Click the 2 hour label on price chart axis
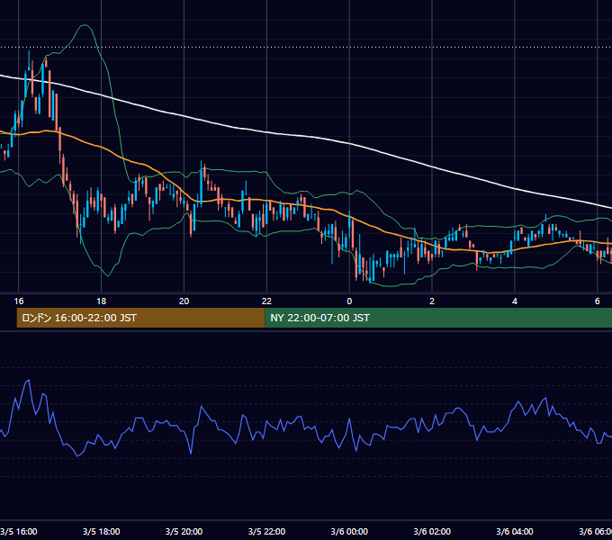 432,301
